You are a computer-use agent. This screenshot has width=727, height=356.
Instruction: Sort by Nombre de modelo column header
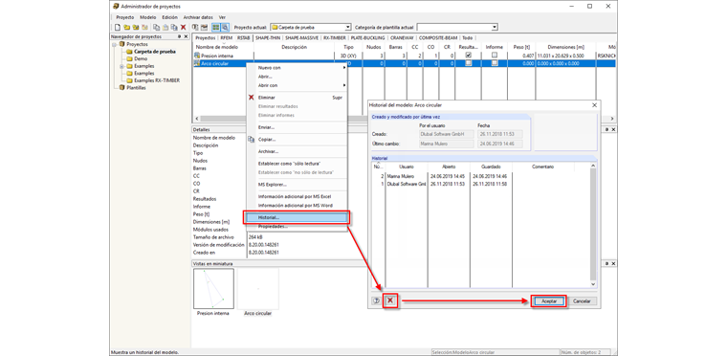(223, 47)
